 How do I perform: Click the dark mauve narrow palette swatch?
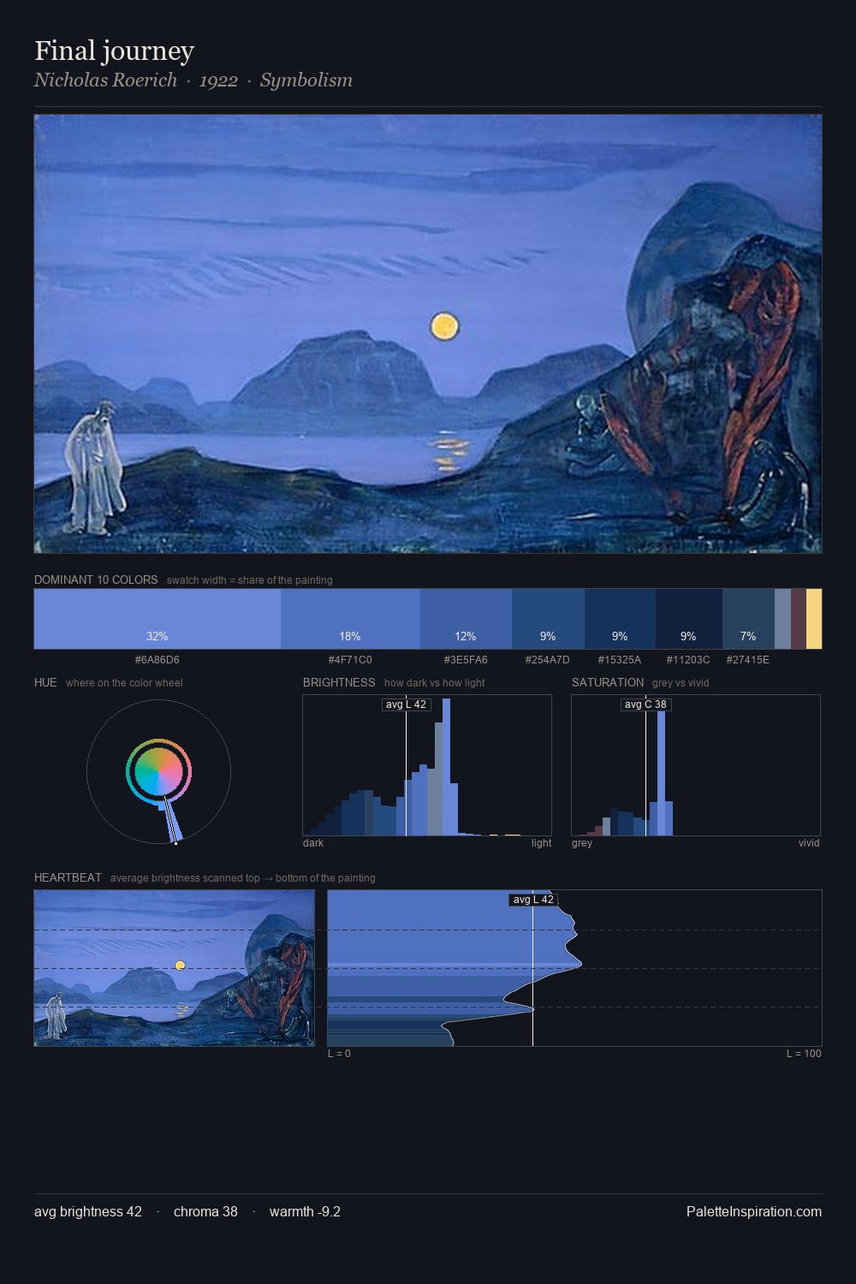(x=799, y=619)
